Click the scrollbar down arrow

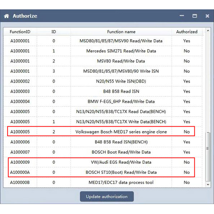[x=208, y=185]
